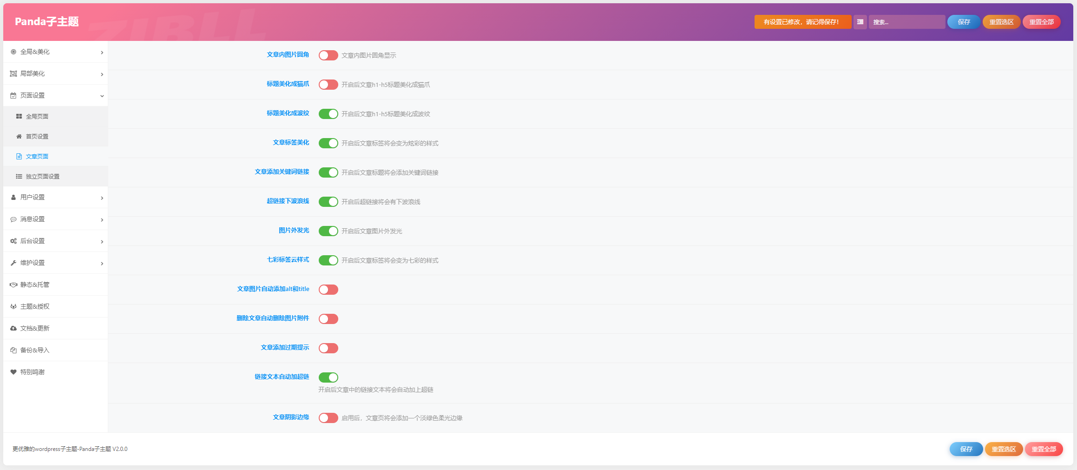The image size is (1077, 470).
Task: Click the 局部美化 sidebar icon
Action: (13, 74)
